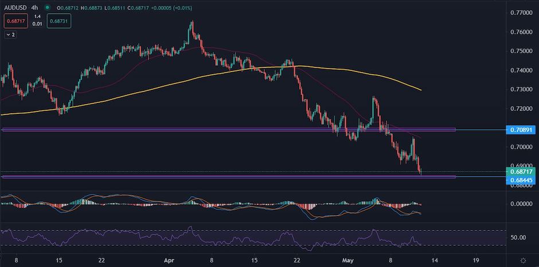
Task: Open chart settings gear icon
Action: point(523,260)
